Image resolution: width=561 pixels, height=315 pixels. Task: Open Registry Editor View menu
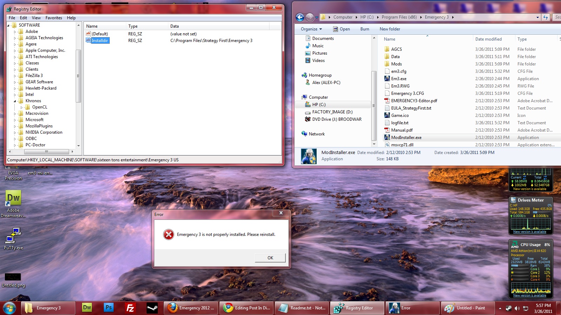36,18
